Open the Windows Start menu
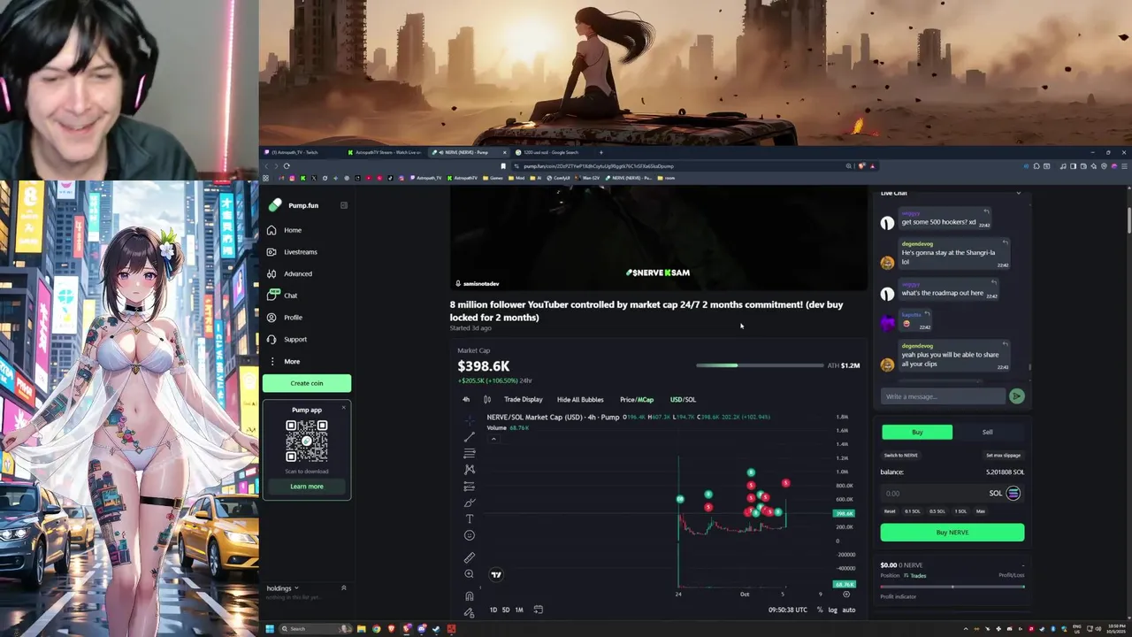The height and width of the screenshot is (637, 1132). pyautogui.click(x=269, y=629)
